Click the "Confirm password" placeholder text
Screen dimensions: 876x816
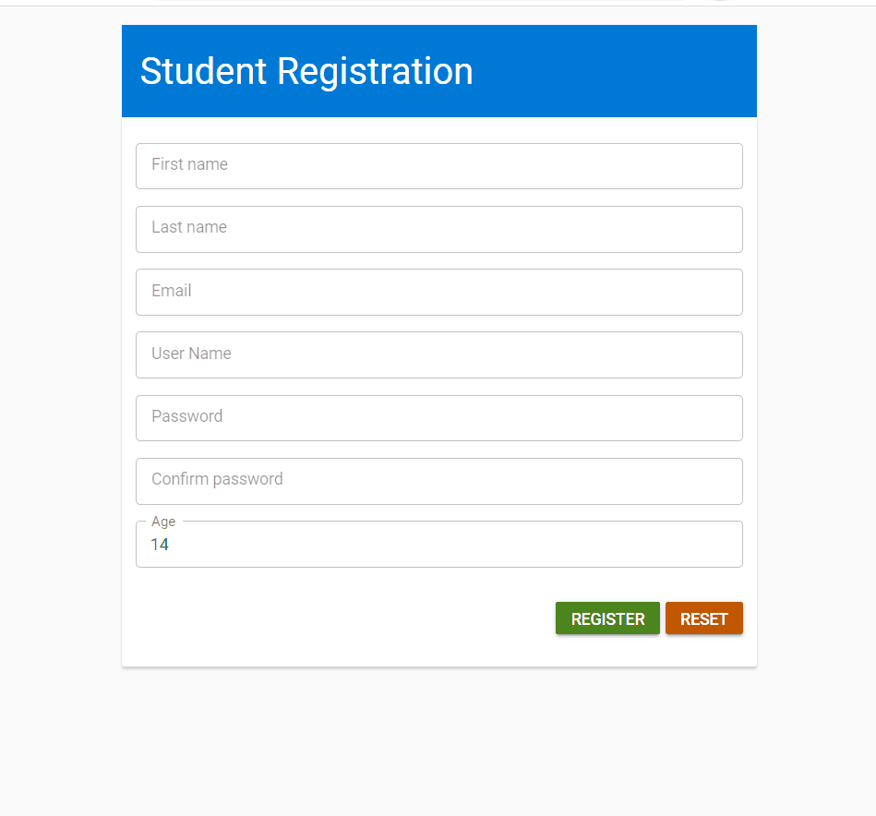[x=217, y=479]
